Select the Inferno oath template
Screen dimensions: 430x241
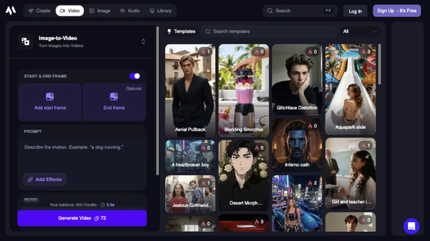click(297, 145)
